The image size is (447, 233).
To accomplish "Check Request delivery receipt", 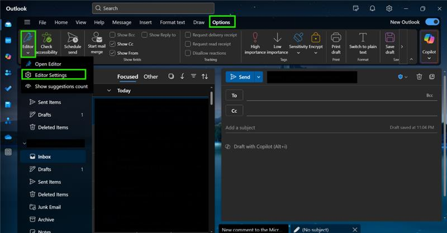I will tap(188, 35).
